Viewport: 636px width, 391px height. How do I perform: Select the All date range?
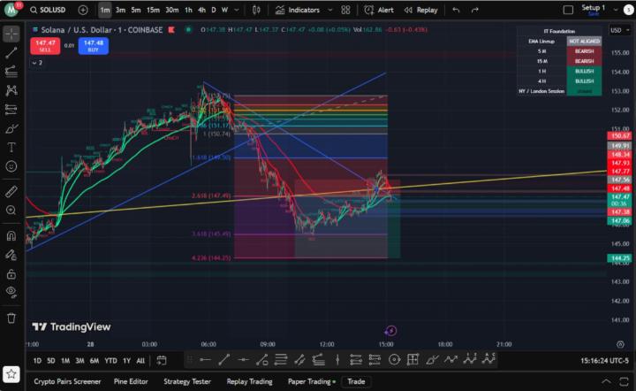(x=140, y=361)
